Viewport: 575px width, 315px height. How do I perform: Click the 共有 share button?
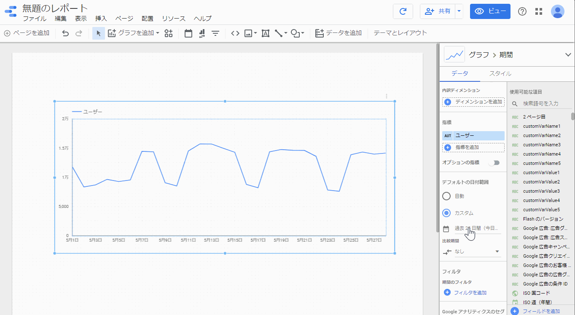pyautogui.click(x=438, y=11)
